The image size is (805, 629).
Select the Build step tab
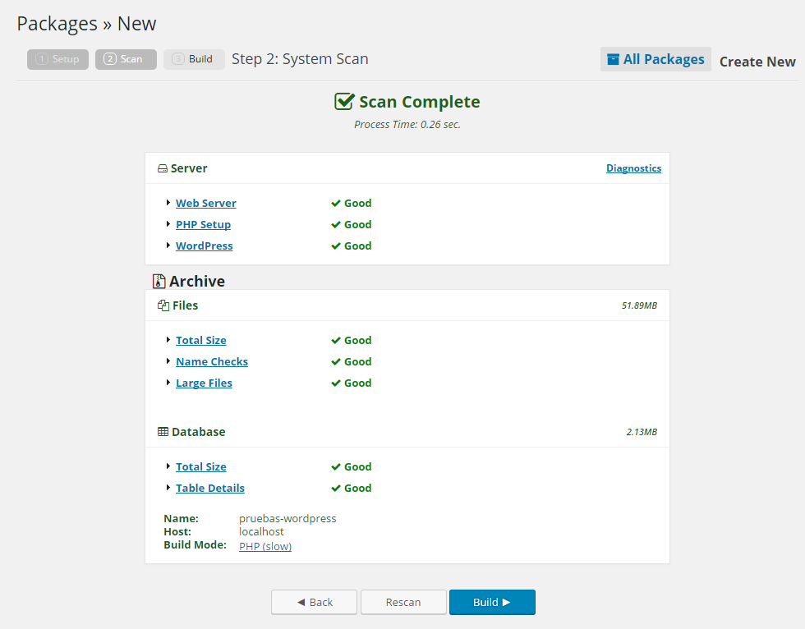[x=194, y=59]
